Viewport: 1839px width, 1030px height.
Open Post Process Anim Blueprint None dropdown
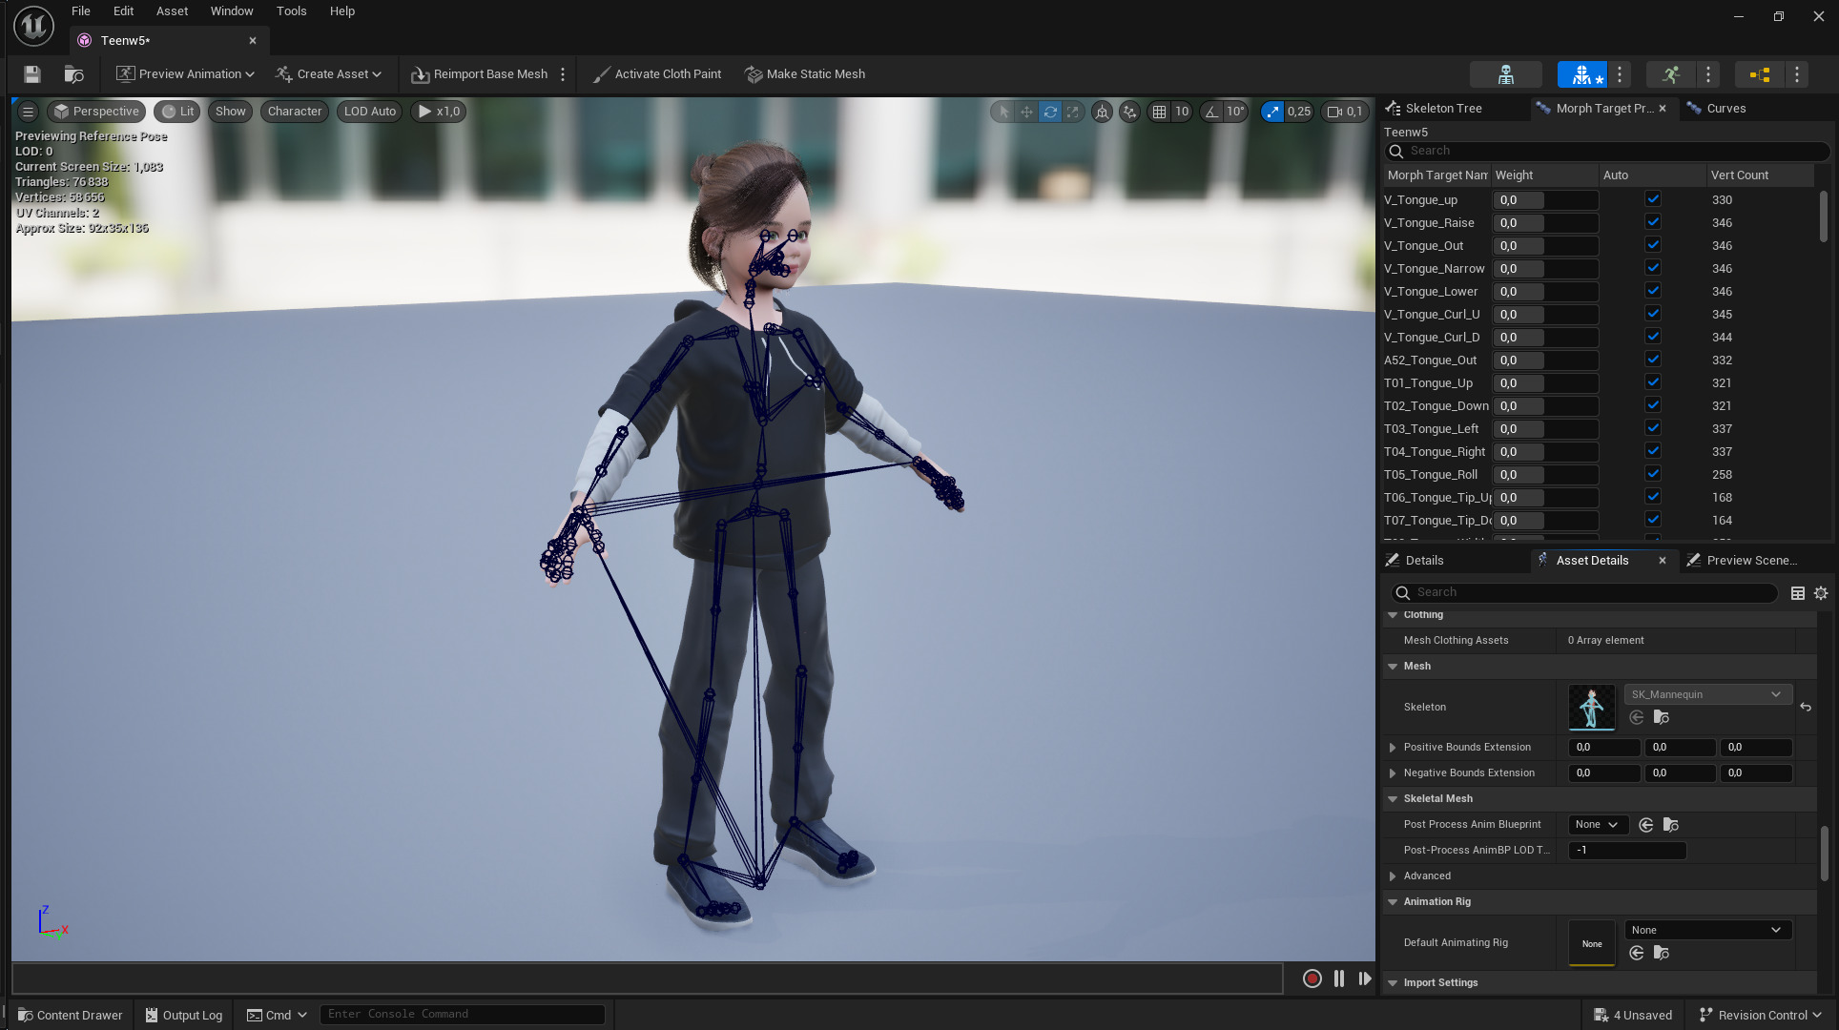[1597, 825]
